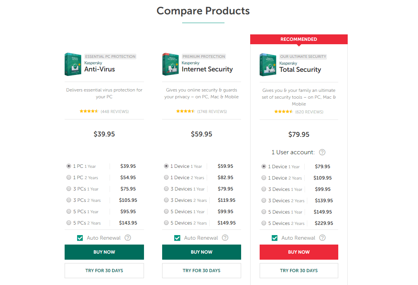This screenshot has width=418, height=285.
Task: View star rating for Internet Security (1748 reviews)
Action: click(186, 111)
